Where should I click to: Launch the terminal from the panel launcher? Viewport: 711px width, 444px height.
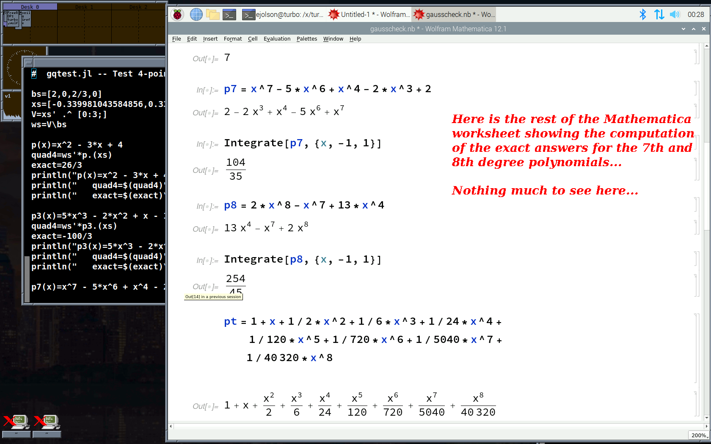tap(229, 15)
